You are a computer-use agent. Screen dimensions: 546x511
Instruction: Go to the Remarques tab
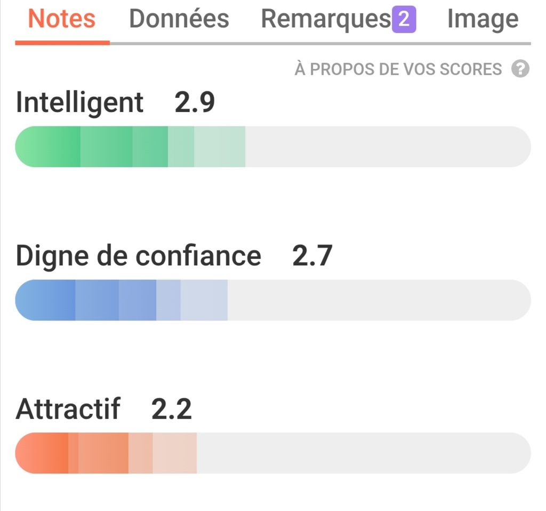(325, 20)
